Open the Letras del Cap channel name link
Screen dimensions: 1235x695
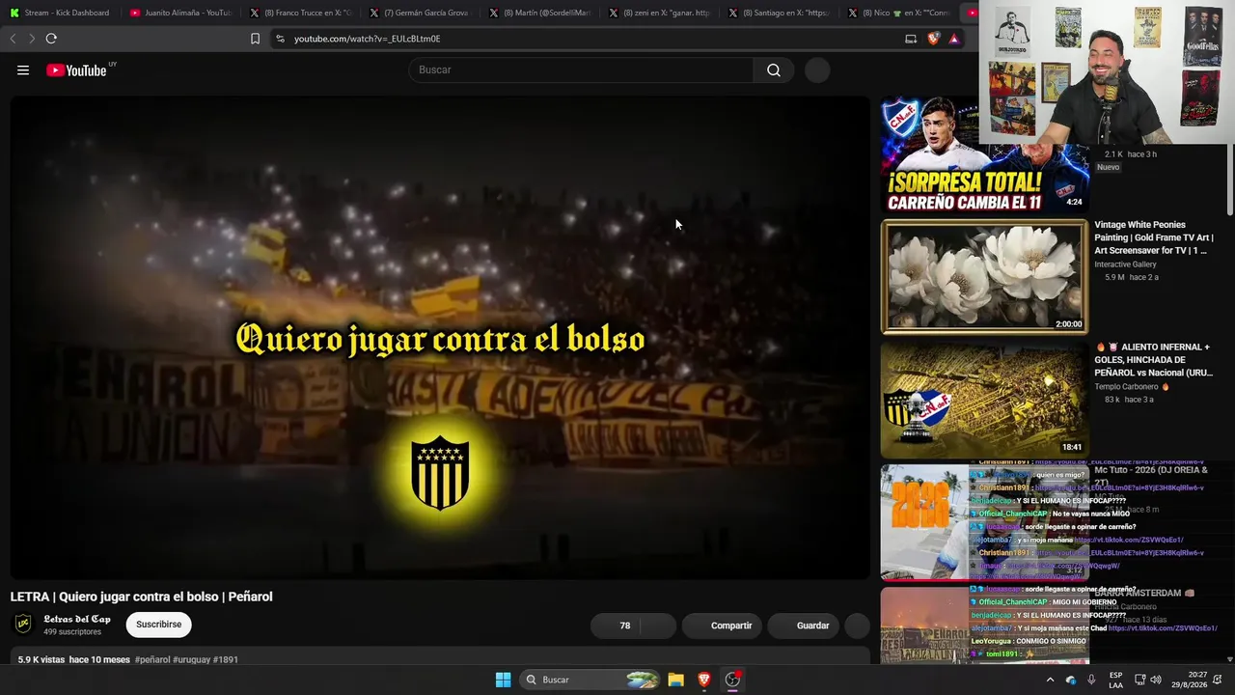[77, 619]
